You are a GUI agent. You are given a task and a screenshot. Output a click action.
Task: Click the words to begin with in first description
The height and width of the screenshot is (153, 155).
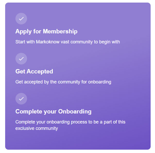point(109,42)
